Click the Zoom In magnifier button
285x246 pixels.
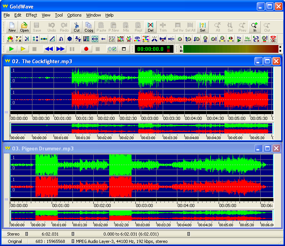point(255,27)
